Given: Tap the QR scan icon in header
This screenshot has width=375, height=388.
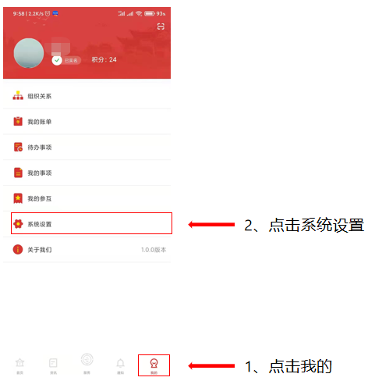Looking at the screenshot, I should [x=161, y=27].
